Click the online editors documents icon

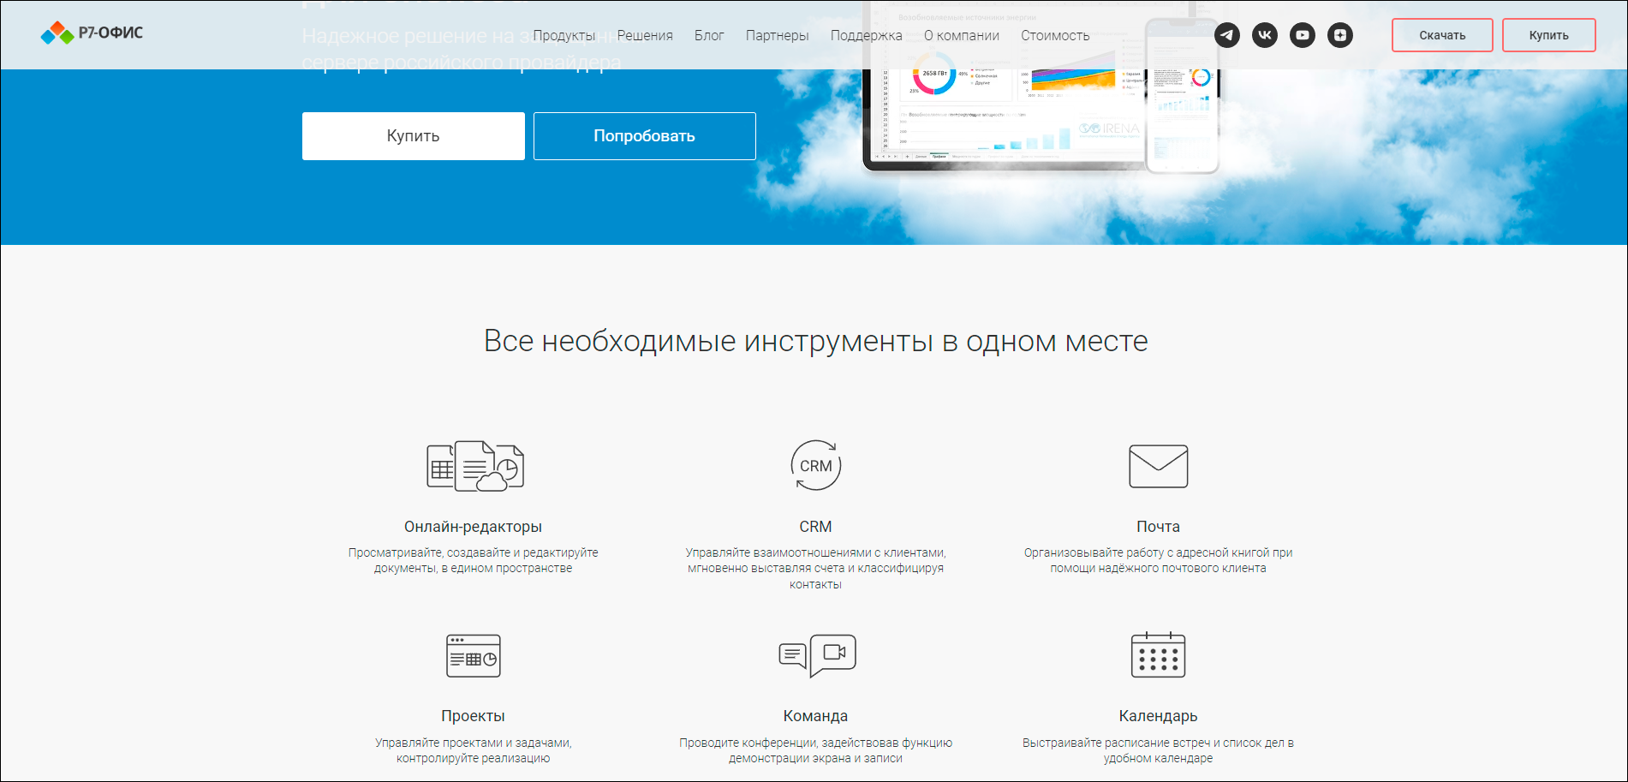475,466
